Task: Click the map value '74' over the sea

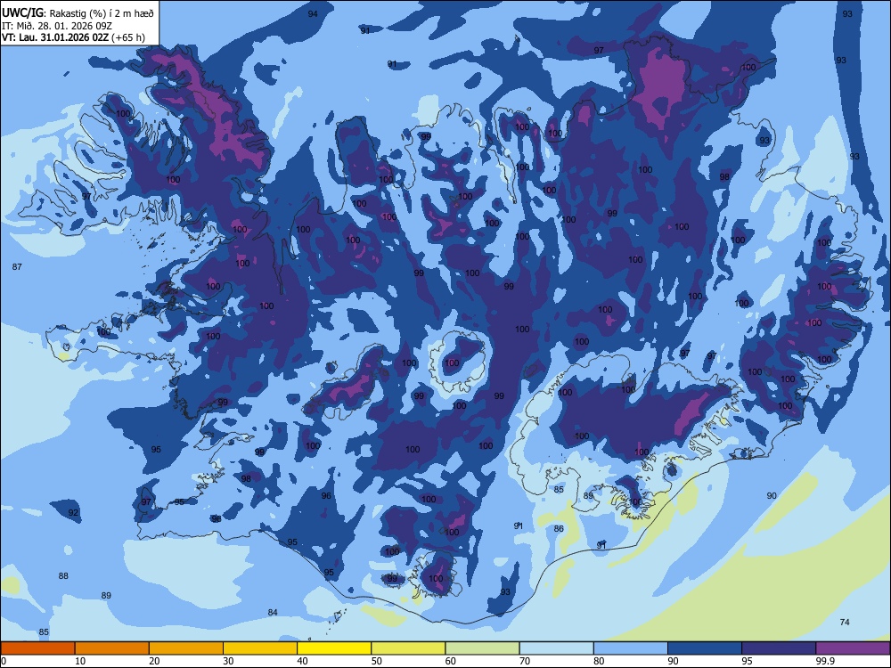Action: tap(845, 622)
